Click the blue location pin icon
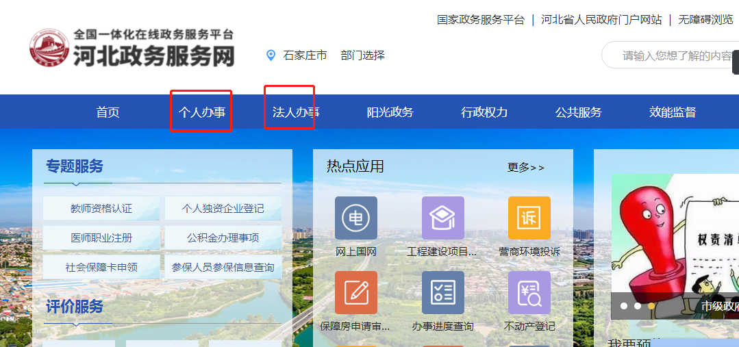739x347 pixels. 271,55
